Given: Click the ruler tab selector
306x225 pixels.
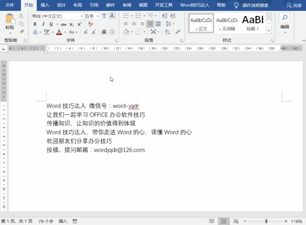Looking at the screenshot, I should click(x=4, y=49).
